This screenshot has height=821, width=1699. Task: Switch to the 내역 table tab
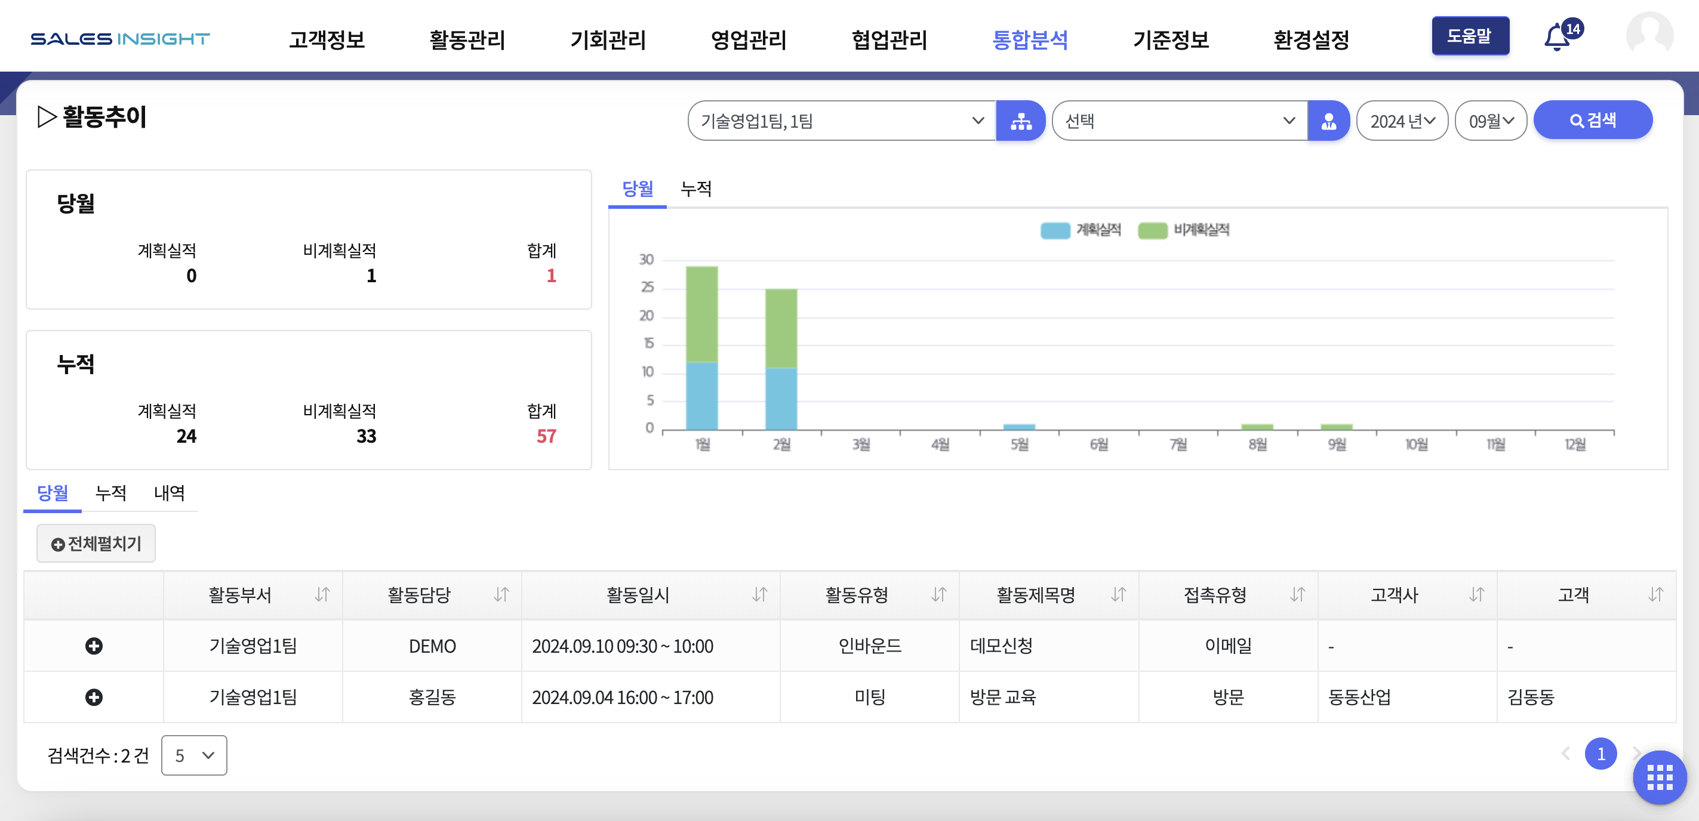coord(169,493)
